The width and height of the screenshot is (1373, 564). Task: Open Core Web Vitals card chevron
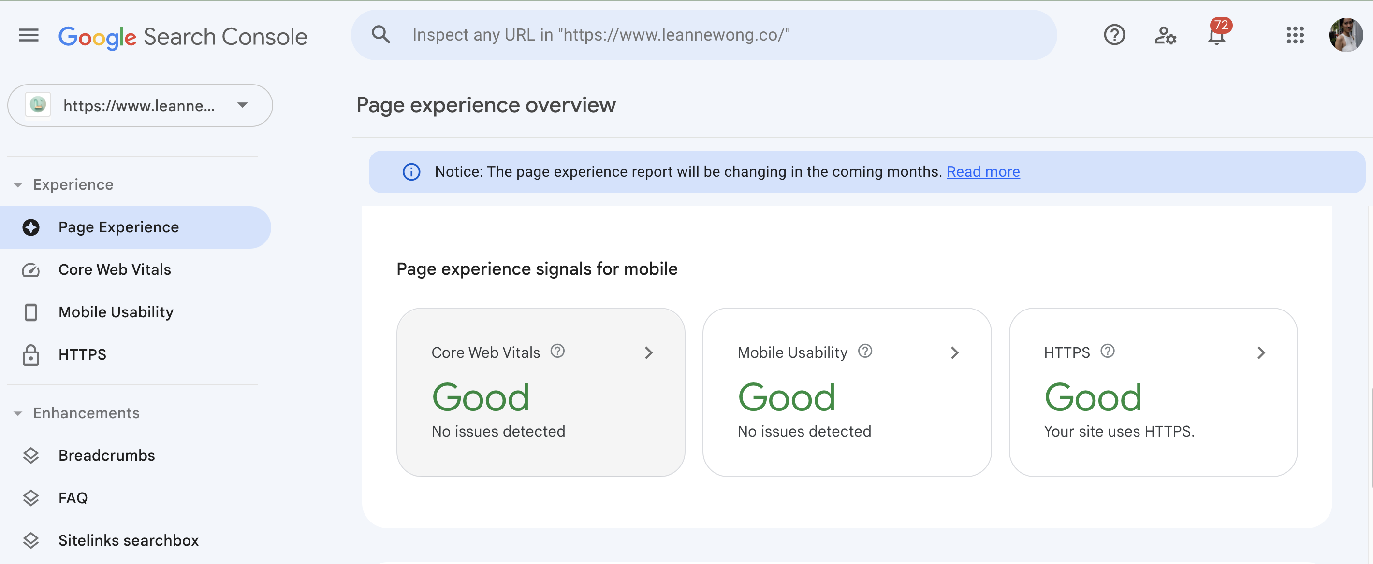coord(649,353)
